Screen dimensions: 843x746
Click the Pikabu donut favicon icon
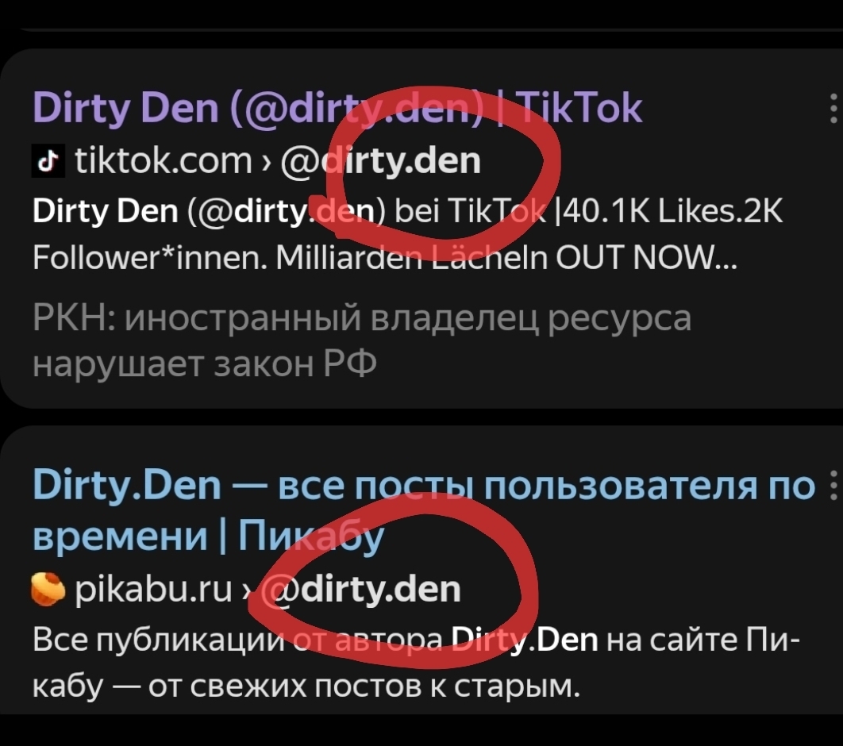[48, 590]
